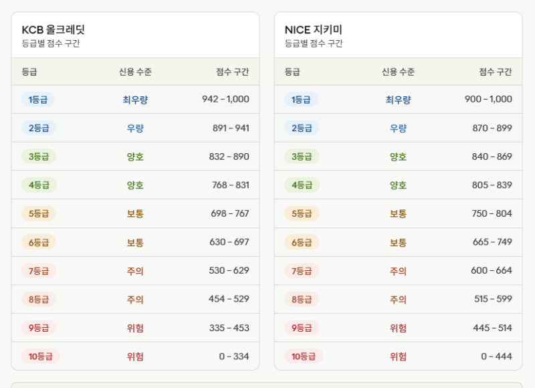Select the 4등급 badge in KCB table
The width and height of the screenshot is (535, 388).
click(x=39, y=185)
